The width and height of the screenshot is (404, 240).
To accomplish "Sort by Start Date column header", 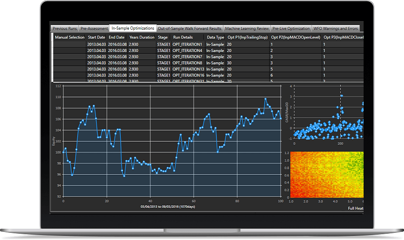I will click(97, 37).
